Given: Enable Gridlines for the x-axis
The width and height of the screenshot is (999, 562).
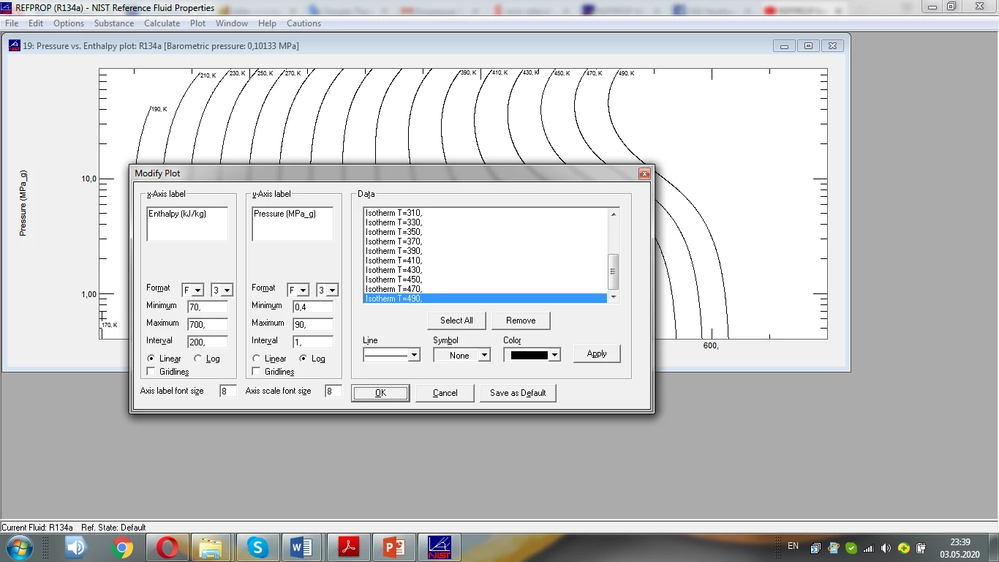Looking at the screenshot, I should point(151,372).
